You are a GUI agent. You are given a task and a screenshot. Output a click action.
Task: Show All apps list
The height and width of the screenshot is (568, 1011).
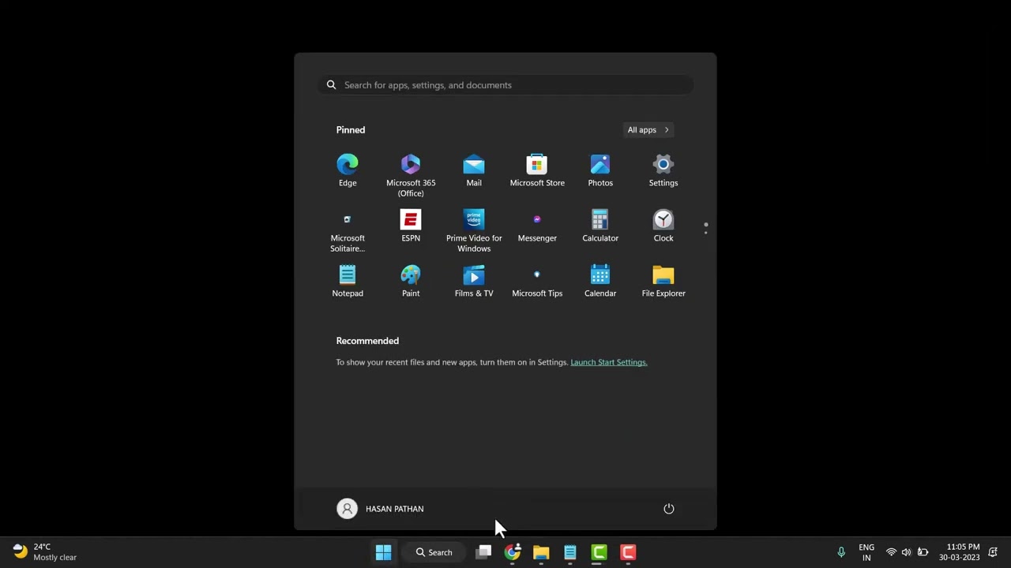point(648,130)
